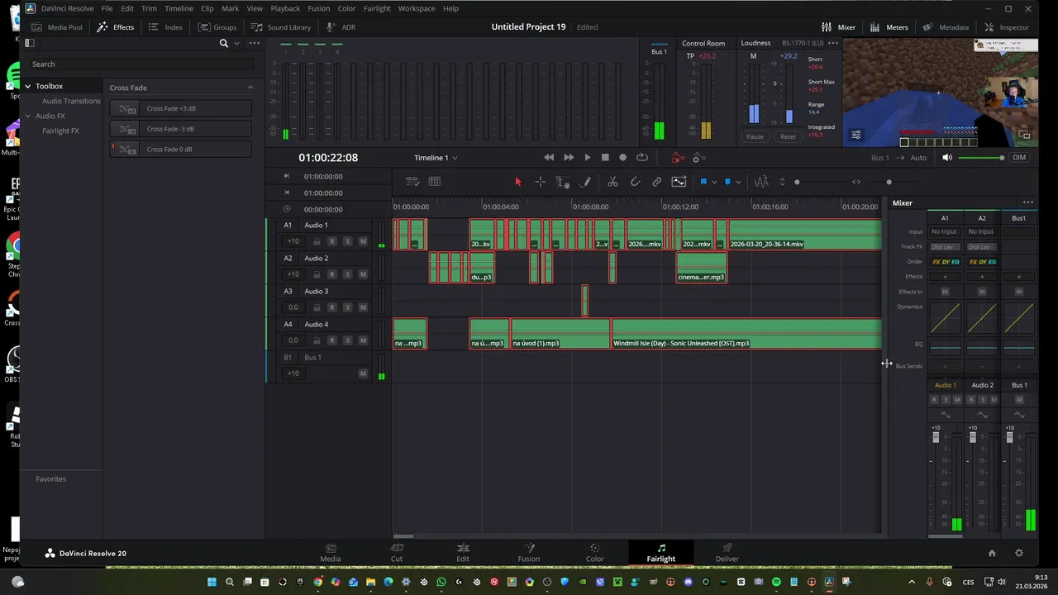Open the Playback menu
The height and width of the screenshot is (595, 1058).
click(285, 8)
